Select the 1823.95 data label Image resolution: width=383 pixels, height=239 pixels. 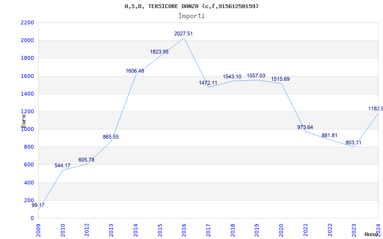pos(159,52)
